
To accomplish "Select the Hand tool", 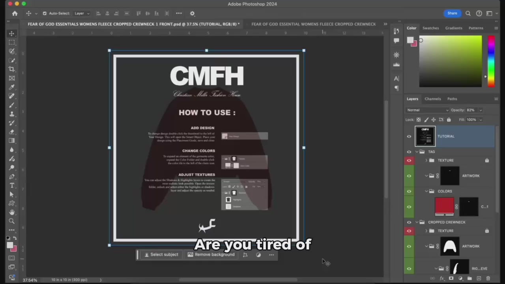I will [12, 212].
